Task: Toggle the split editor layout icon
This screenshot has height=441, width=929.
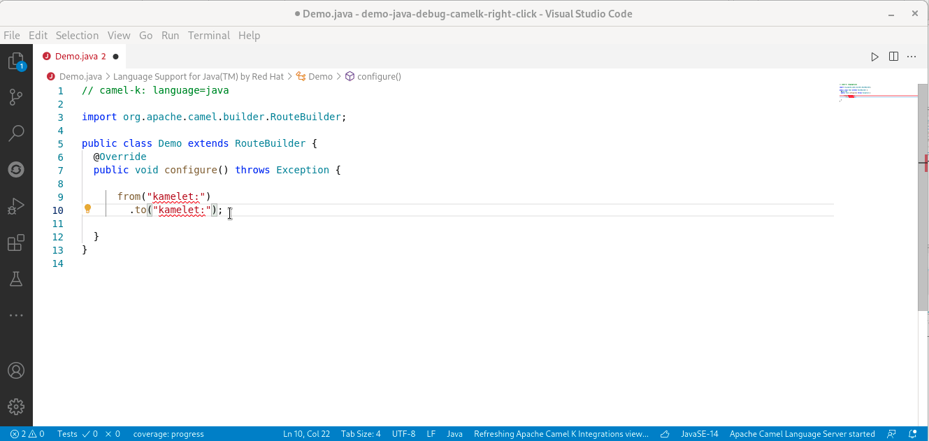Action: pyautogui.click(x=893, y=57)
